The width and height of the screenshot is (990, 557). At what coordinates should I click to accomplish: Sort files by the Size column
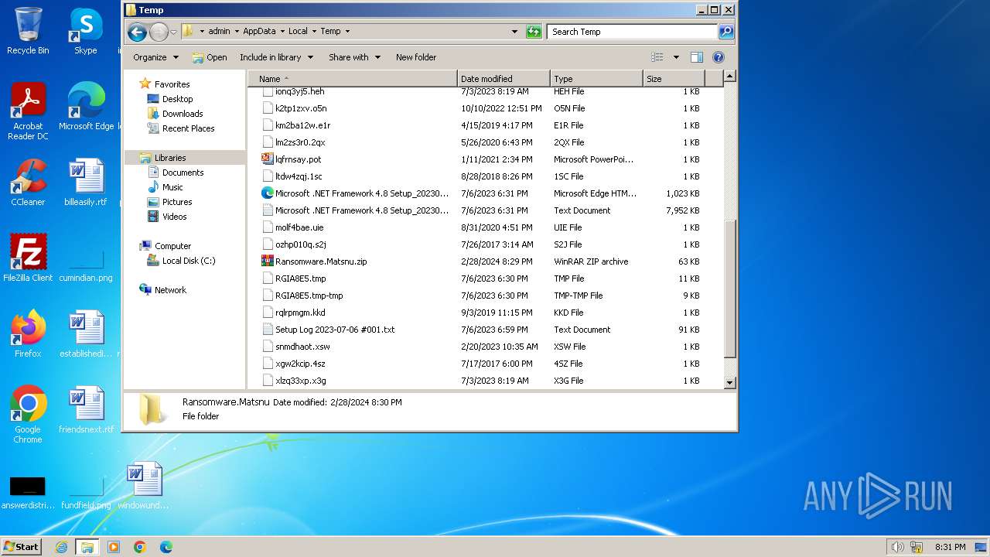point(674,79)
